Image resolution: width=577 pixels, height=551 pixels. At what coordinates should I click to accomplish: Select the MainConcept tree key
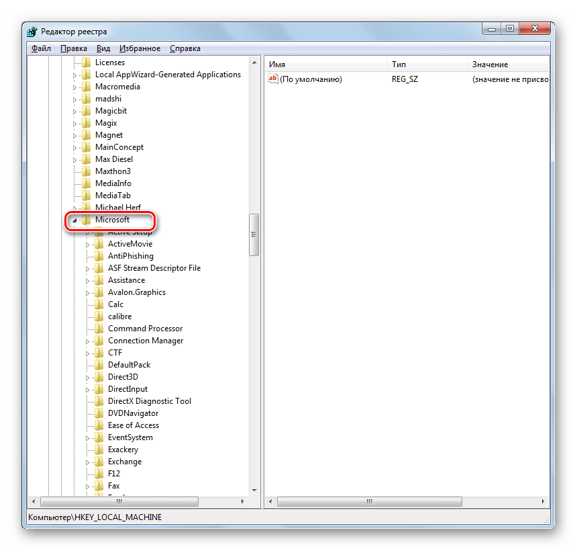(x=119, y=147)
